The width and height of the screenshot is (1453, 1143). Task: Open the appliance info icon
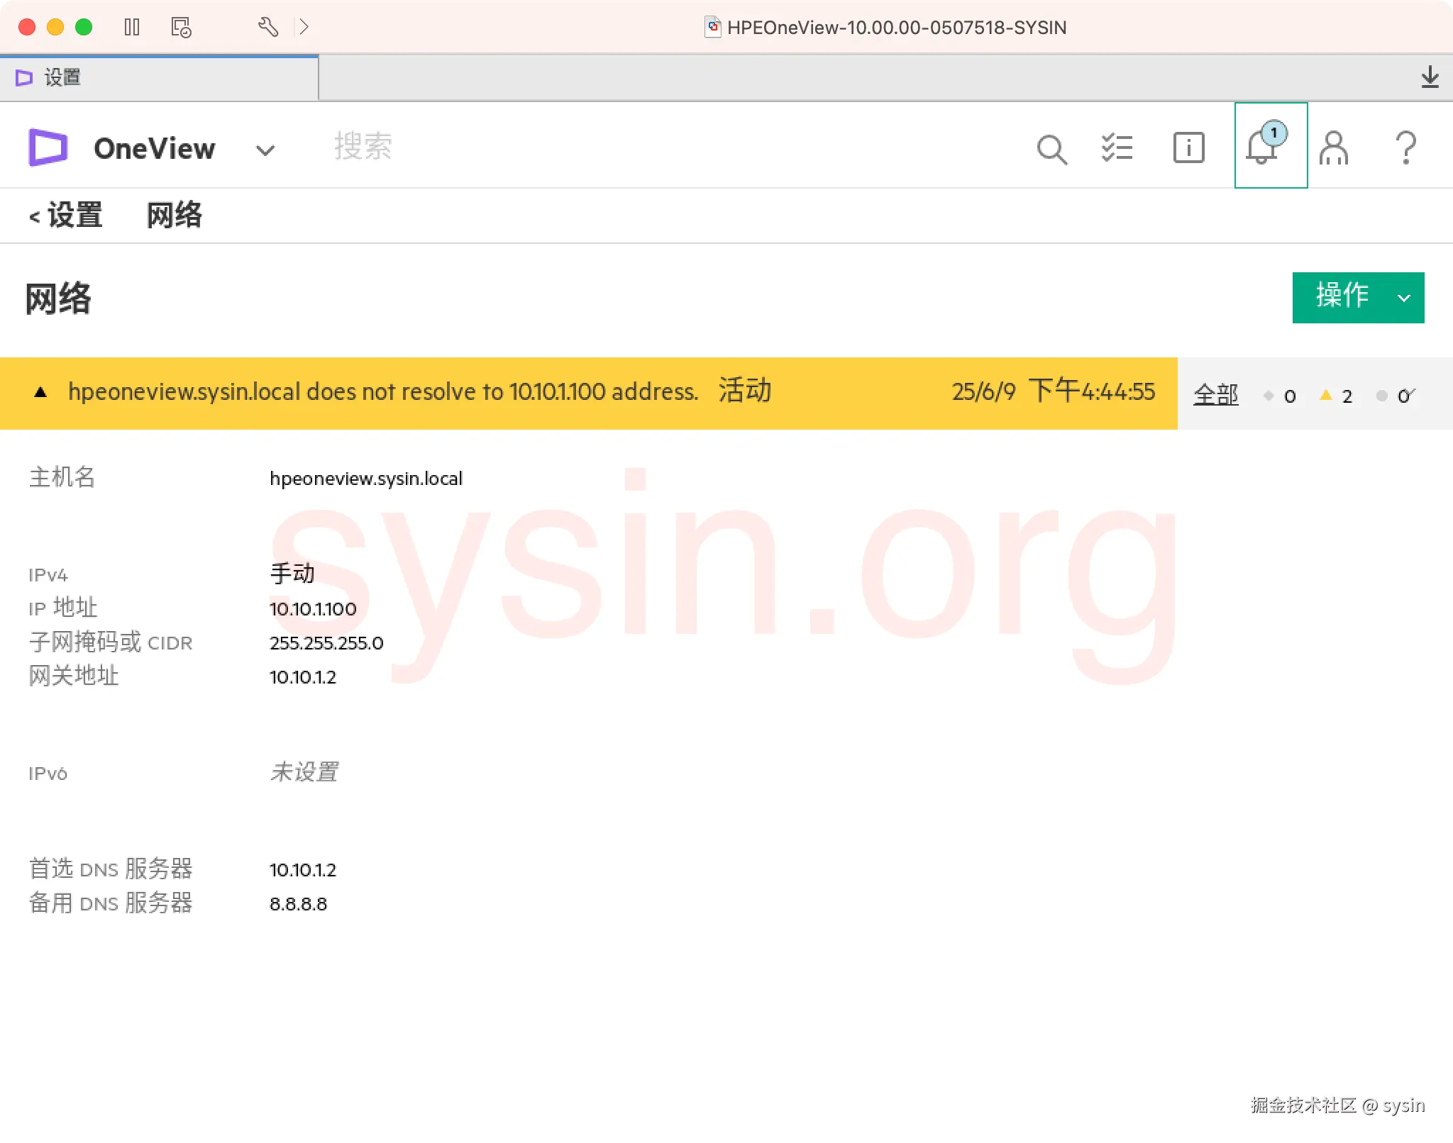(x=1188, y=147)
